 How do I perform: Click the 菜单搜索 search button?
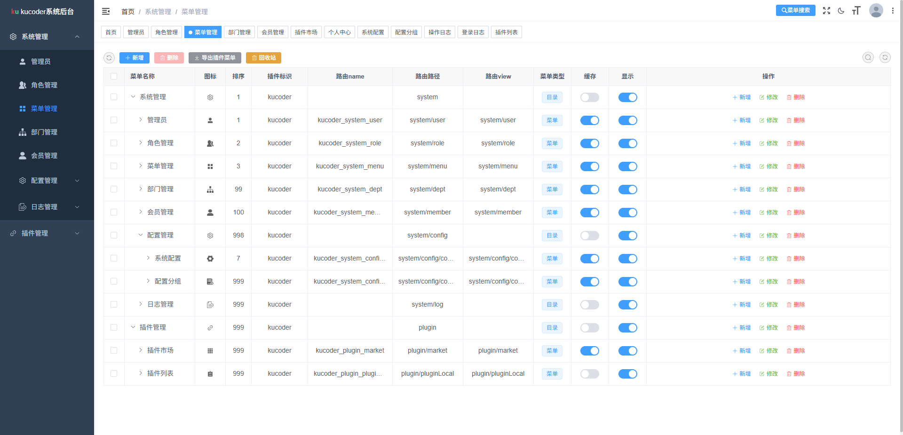tap(795, 10)
